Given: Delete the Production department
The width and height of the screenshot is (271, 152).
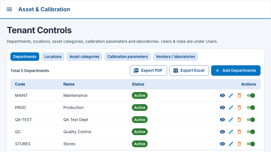Looking at the screenshot, I should click(239, 108).
